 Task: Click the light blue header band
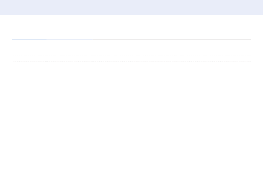pos(131,7)
